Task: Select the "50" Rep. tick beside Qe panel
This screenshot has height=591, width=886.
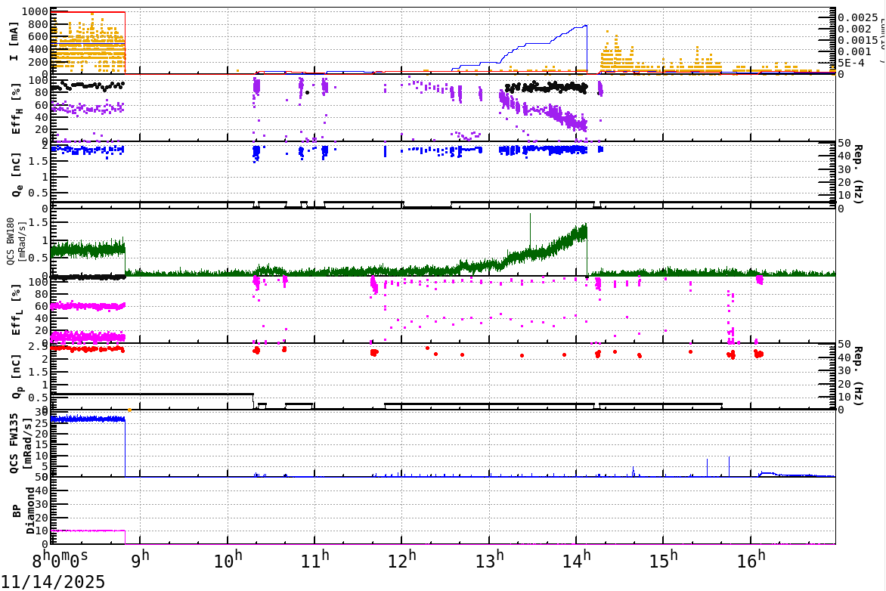Action: 844,143
